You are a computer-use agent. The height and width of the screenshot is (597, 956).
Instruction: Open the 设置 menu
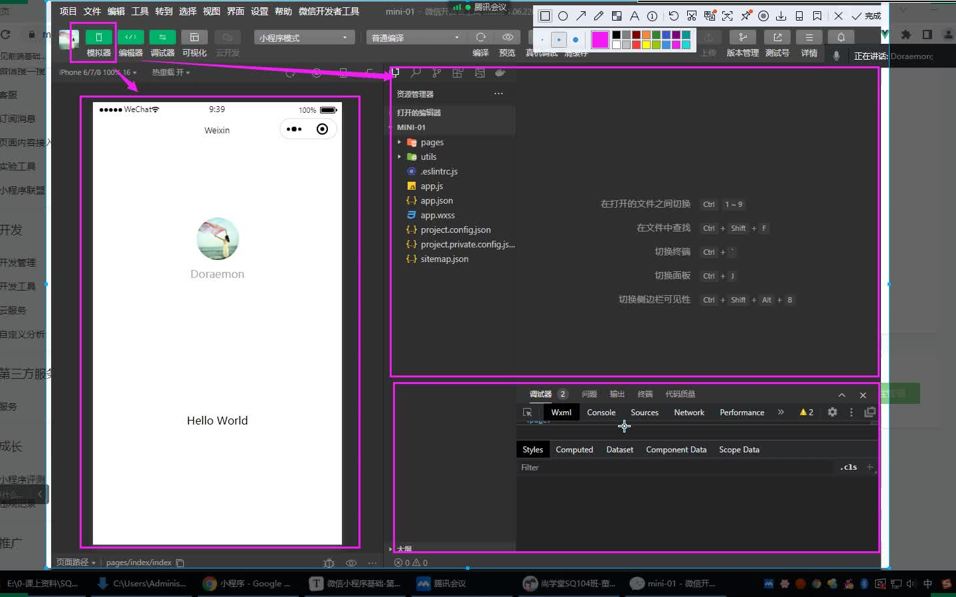coord(260,11)
